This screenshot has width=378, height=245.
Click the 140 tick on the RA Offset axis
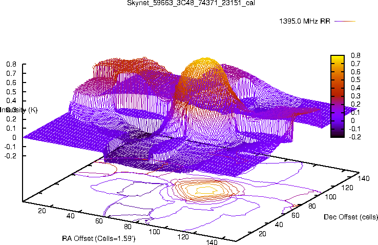click(212, 242)
